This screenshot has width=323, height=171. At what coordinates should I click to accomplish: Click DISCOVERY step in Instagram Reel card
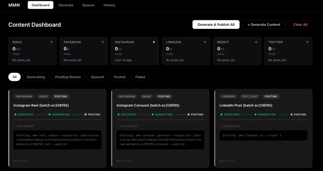coord(24,114)
